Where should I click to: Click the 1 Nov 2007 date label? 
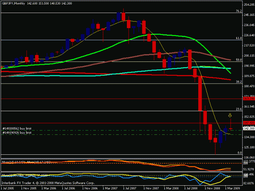tap(151, 188)
